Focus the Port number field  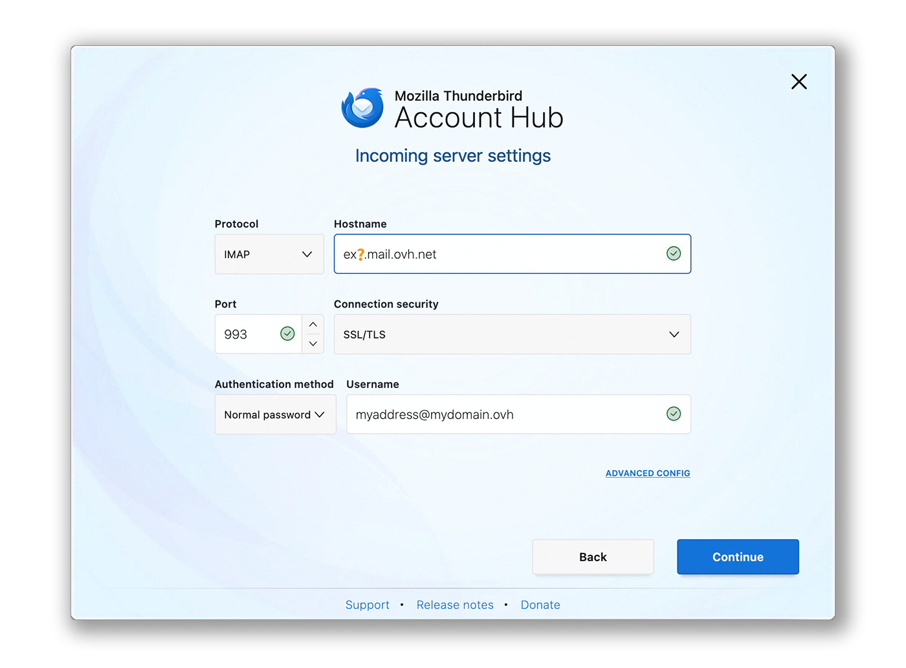[249, 335]
